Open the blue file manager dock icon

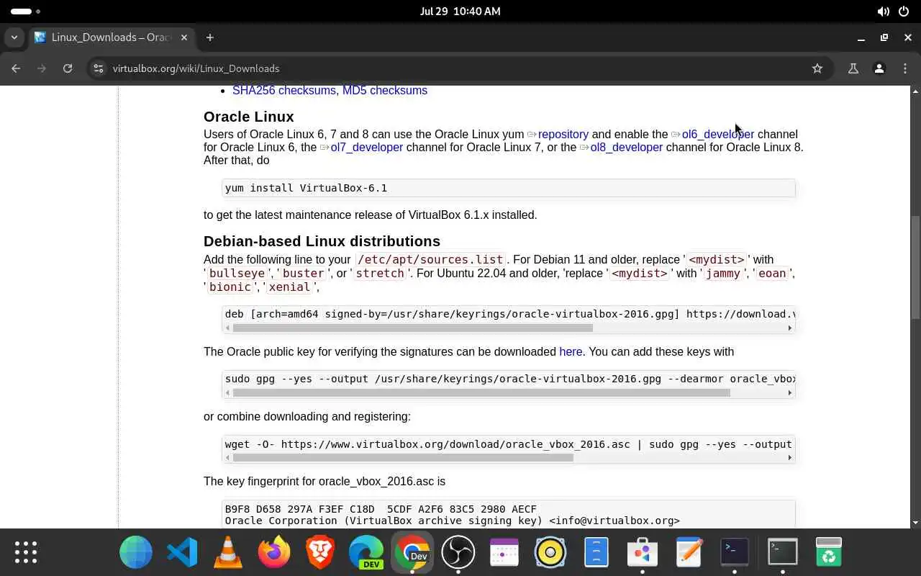coord(596,552)
